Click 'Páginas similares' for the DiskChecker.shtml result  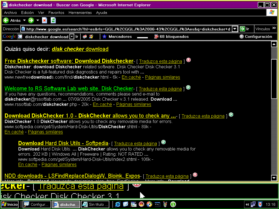[x=46, y=132]
